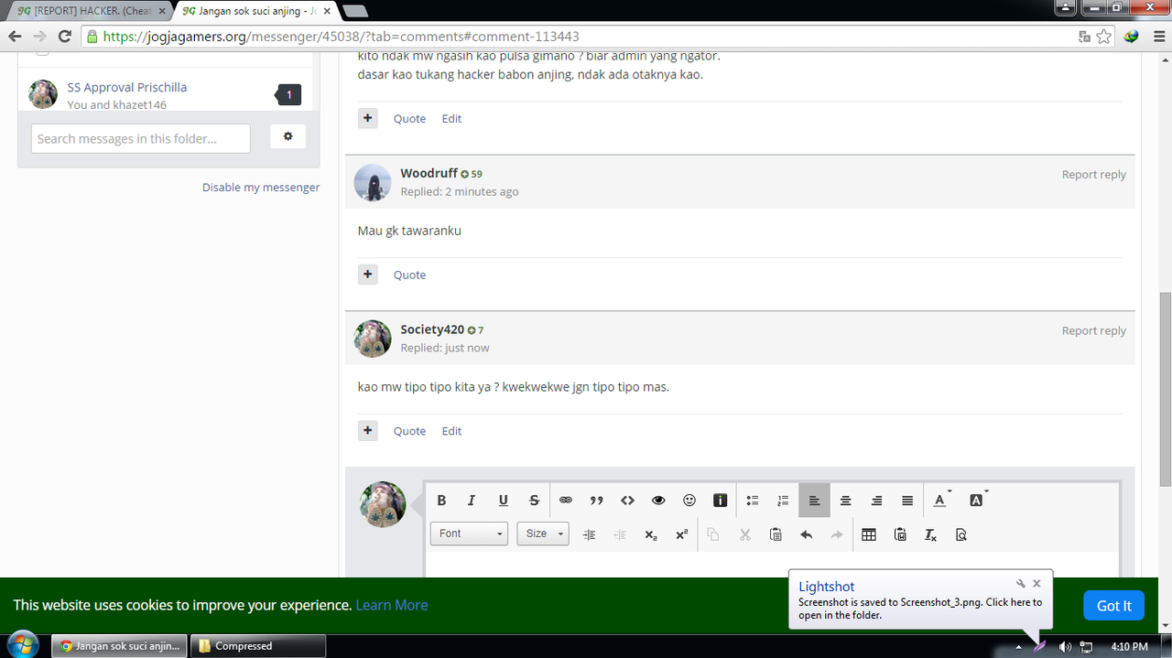Screen dimensions: 1172x658
Task: Click plus button under the "otaknya kao" reply
Action: tap(367, 119)
